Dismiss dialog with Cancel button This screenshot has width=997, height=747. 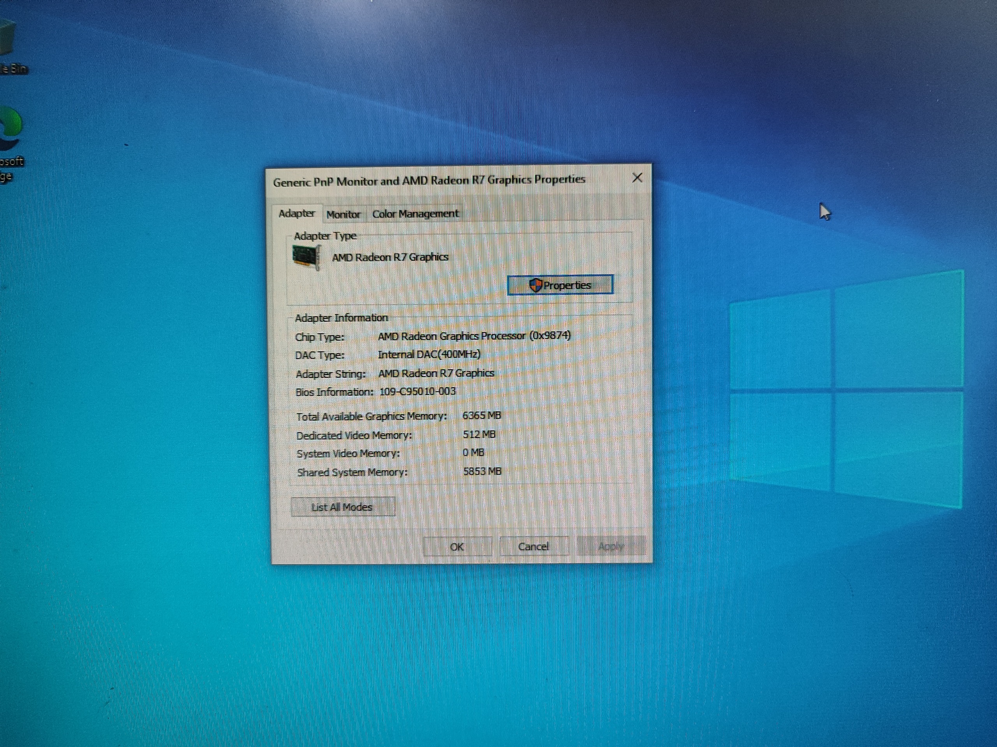pos(534,547)
